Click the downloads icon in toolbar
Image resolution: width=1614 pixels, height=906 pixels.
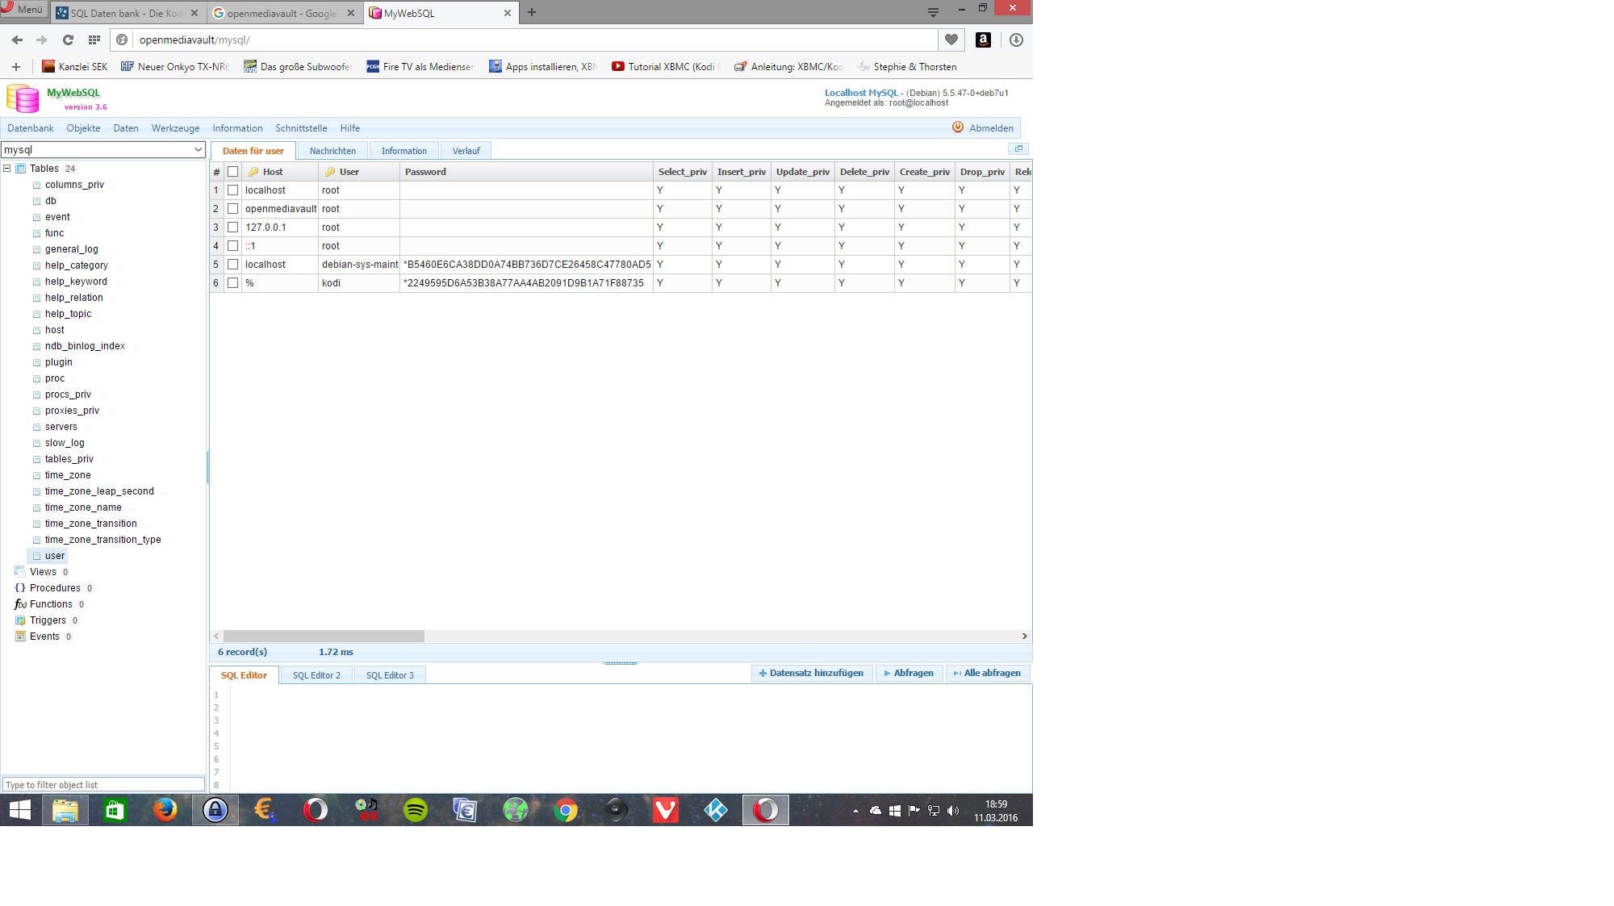pos(1016,40)
